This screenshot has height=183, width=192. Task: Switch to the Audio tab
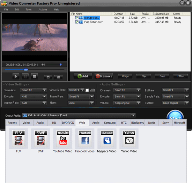click(x=40, y=123)
